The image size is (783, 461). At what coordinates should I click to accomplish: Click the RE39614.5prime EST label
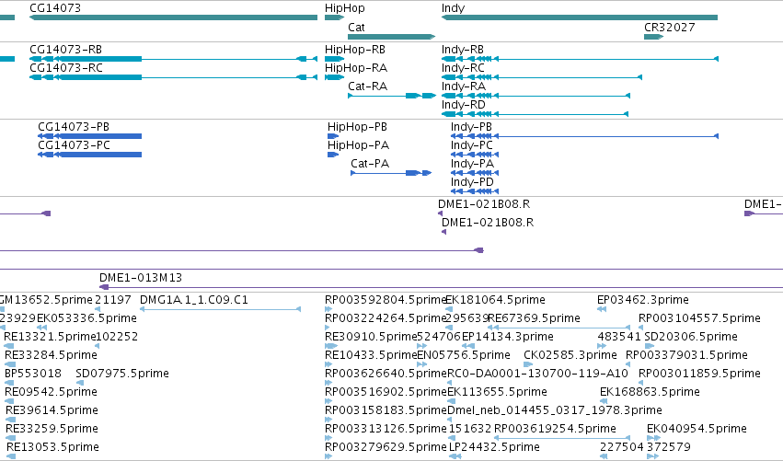pos(52,410)
